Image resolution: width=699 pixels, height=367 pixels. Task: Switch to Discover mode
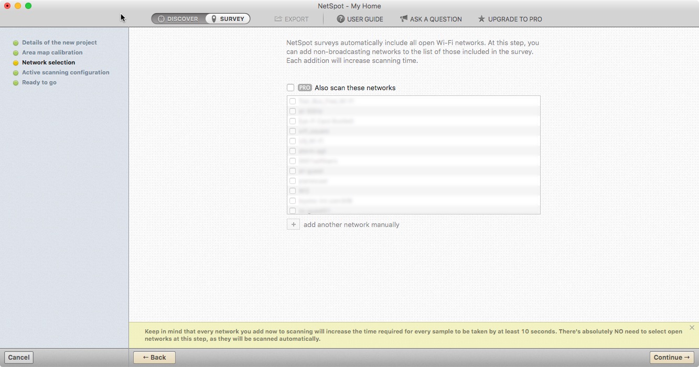(x=178, y=19)
